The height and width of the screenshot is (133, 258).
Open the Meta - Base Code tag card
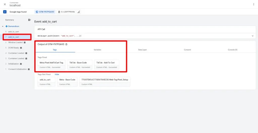pyautogui.click(x=67, y=82)
